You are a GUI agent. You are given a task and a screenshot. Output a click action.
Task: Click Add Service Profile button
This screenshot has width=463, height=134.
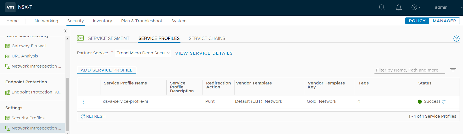tap(107, 70)
